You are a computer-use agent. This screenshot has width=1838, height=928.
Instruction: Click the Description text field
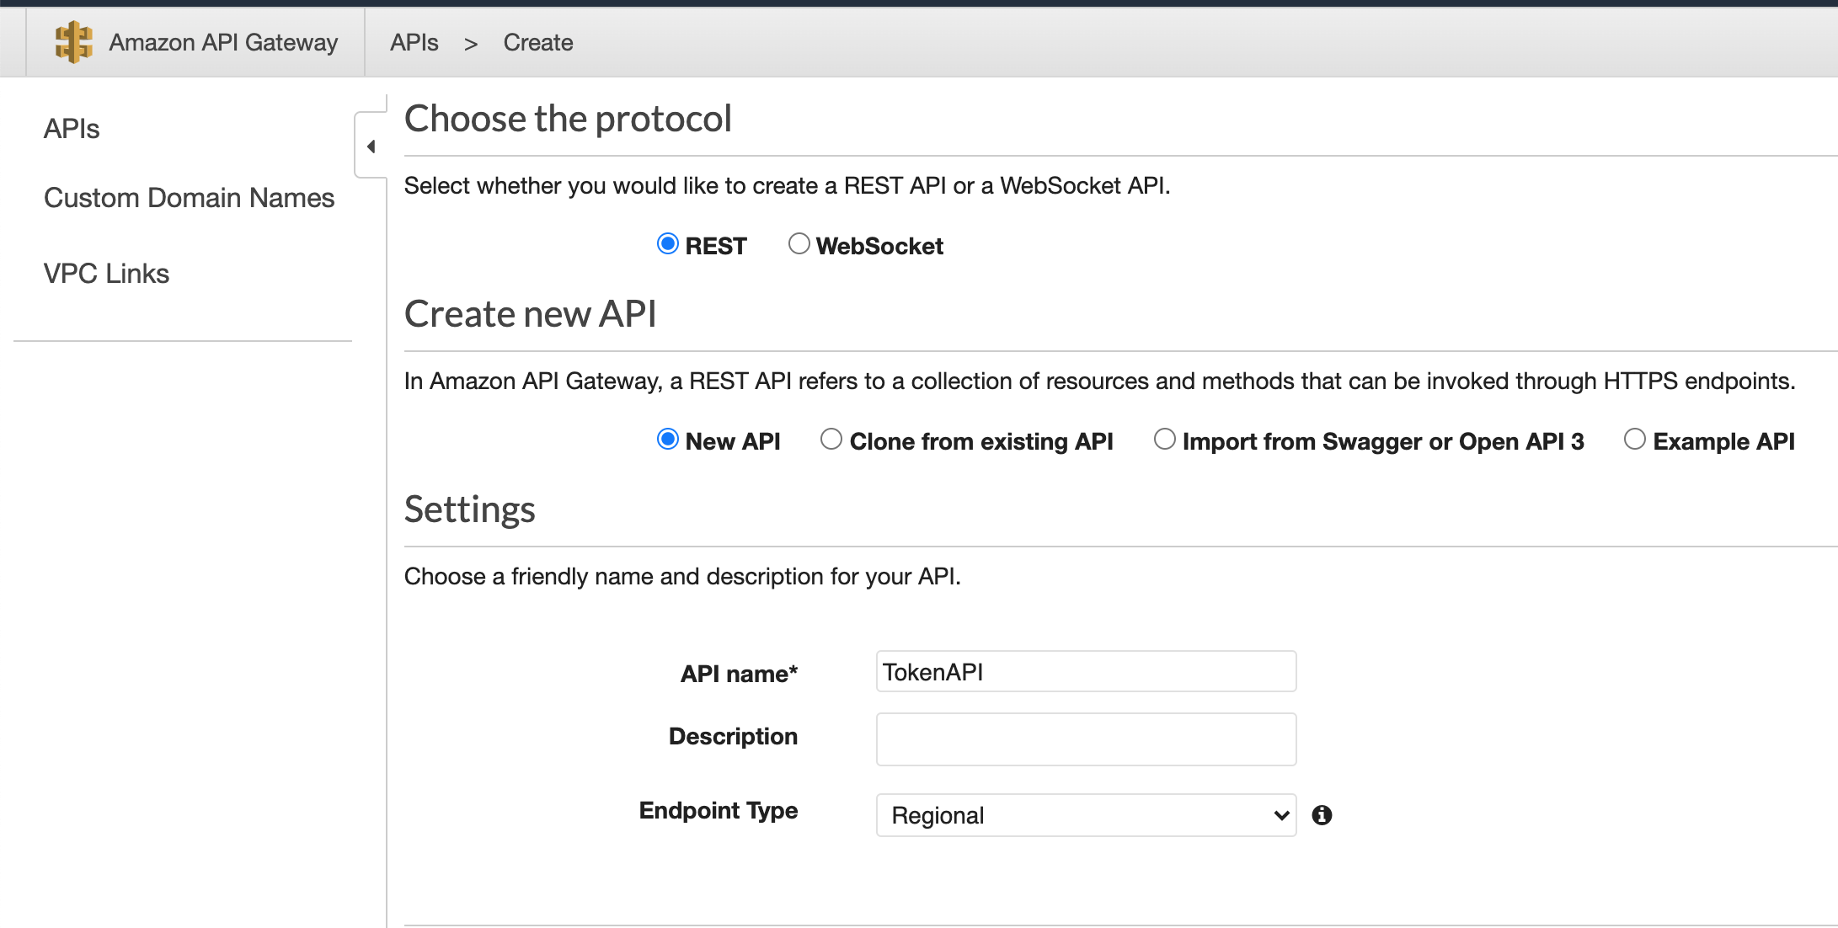coord(1085,739)
